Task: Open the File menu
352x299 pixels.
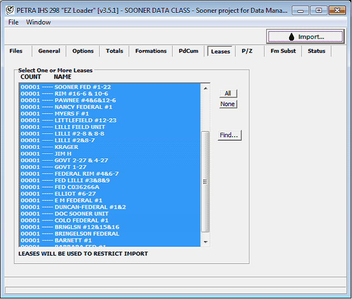Action: pyautogui.click(x=13, y=22)
